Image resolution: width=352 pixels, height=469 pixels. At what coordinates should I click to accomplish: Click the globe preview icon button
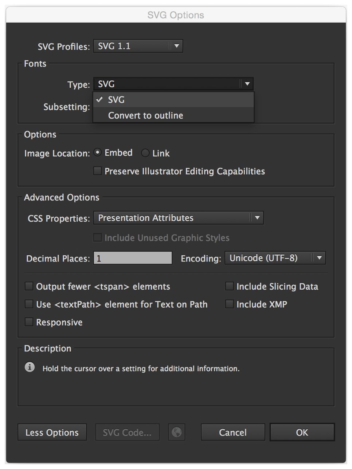coord(177,432)
